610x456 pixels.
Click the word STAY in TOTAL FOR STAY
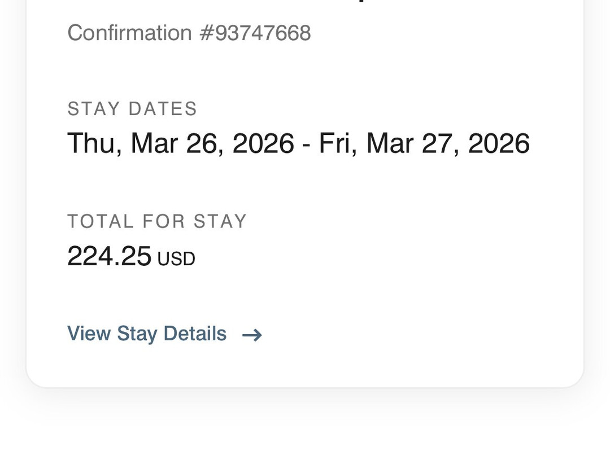tap(220, 221)
